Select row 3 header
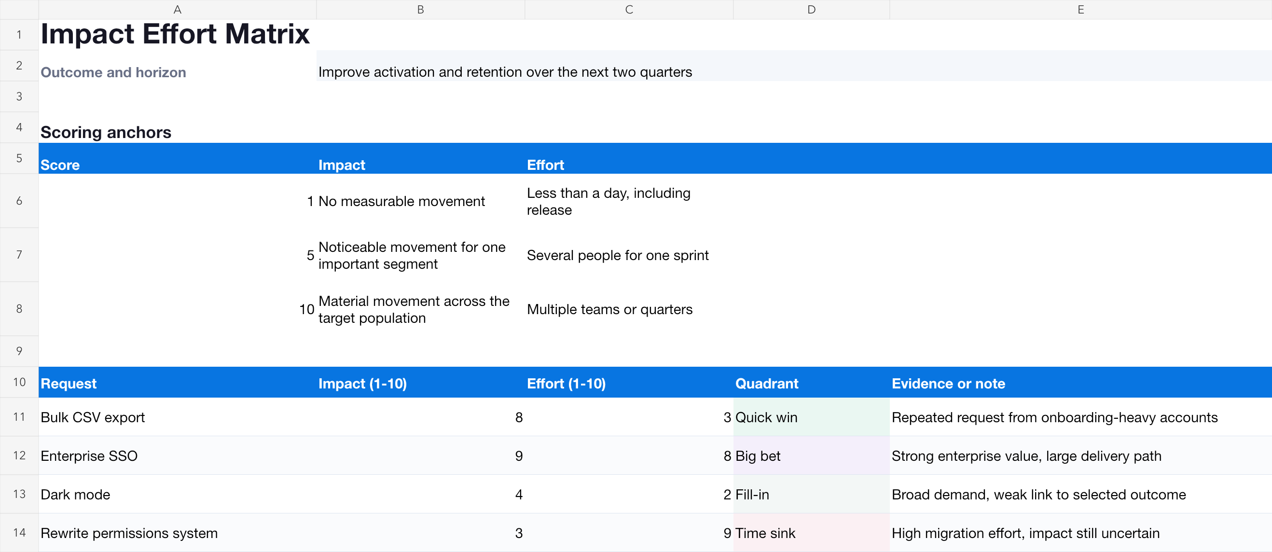Viewport: 1272px width, 552px height. 19,97
